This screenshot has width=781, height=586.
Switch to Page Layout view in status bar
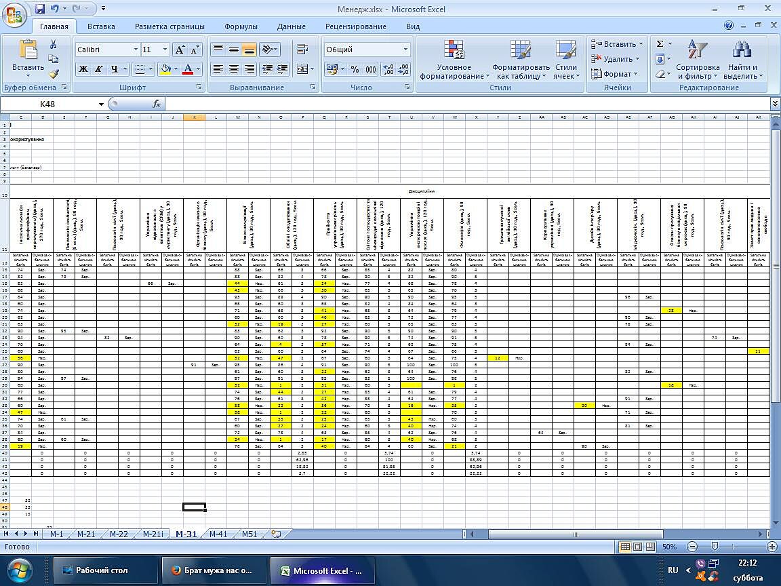pyautogui.click(x=639, y=547)
